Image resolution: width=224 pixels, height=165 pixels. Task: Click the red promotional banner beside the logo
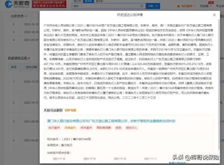(x=49, y=4)
